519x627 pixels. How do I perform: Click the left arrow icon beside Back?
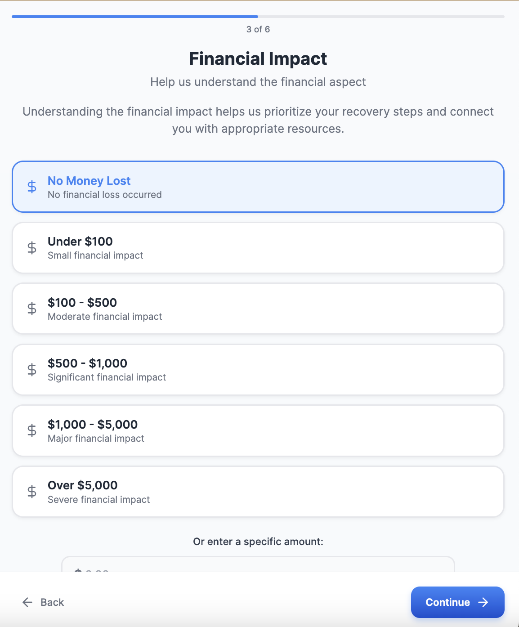27,602
